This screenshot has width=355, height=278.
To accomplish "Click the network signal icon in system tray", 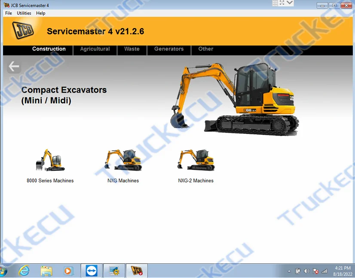I will (x=324, y=271).
